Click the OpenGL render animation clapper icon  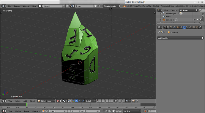point(136,101)
